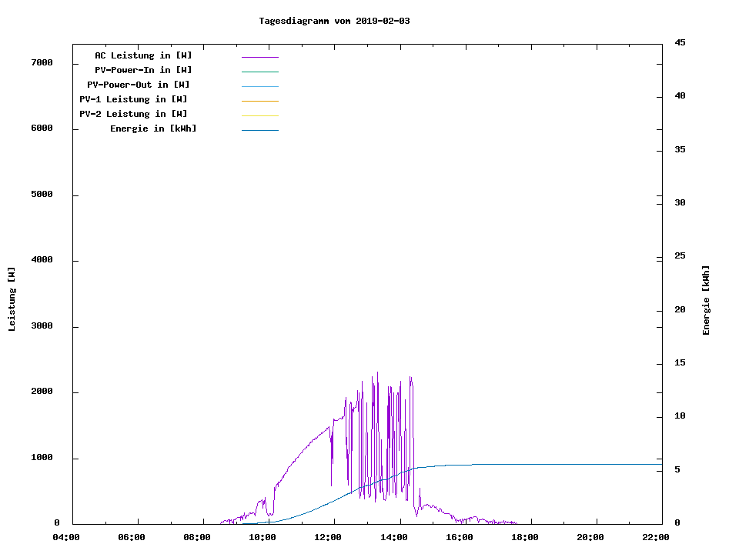Click the 7000 value on the power axis
Screen dimensions: 739x554
pos(42,63)
